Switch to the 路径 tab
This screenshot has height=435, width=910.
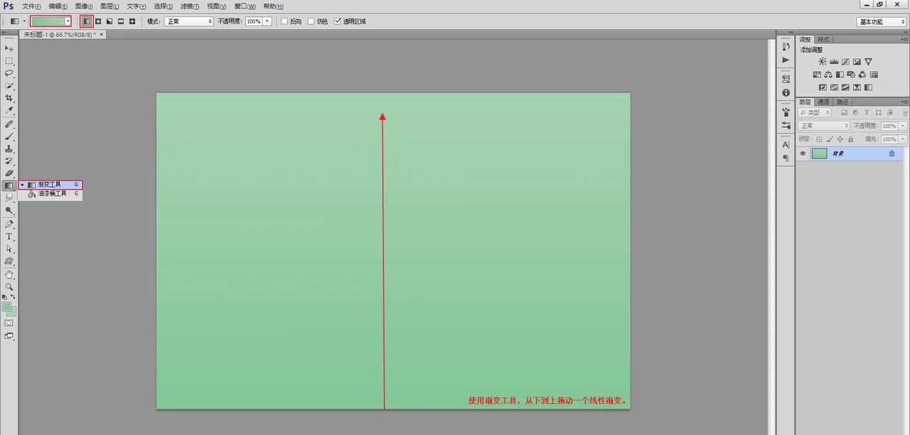[842, 102]
